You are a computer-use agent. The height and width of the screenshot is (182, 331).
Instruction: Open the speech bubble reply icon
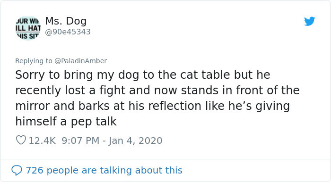coord(17,170)
